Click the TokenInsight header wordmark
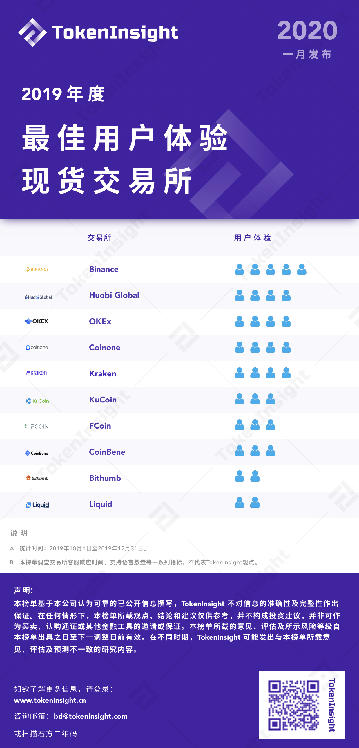 (x=115, y=32)
